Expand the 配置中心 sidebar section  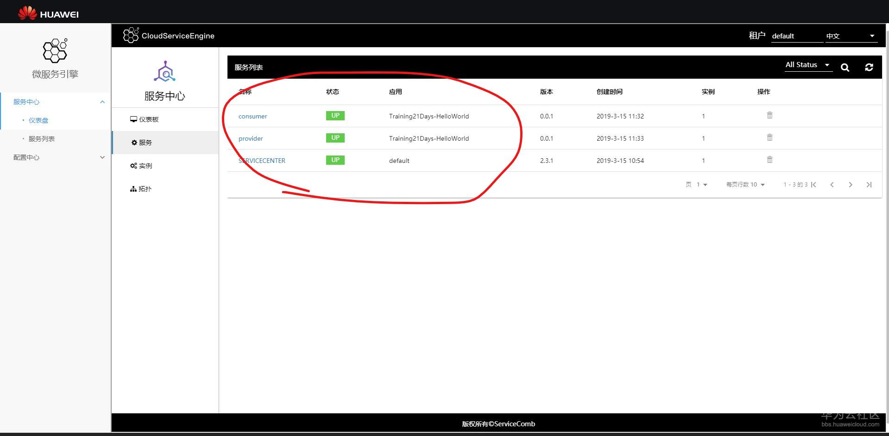(x=102, y=157)
